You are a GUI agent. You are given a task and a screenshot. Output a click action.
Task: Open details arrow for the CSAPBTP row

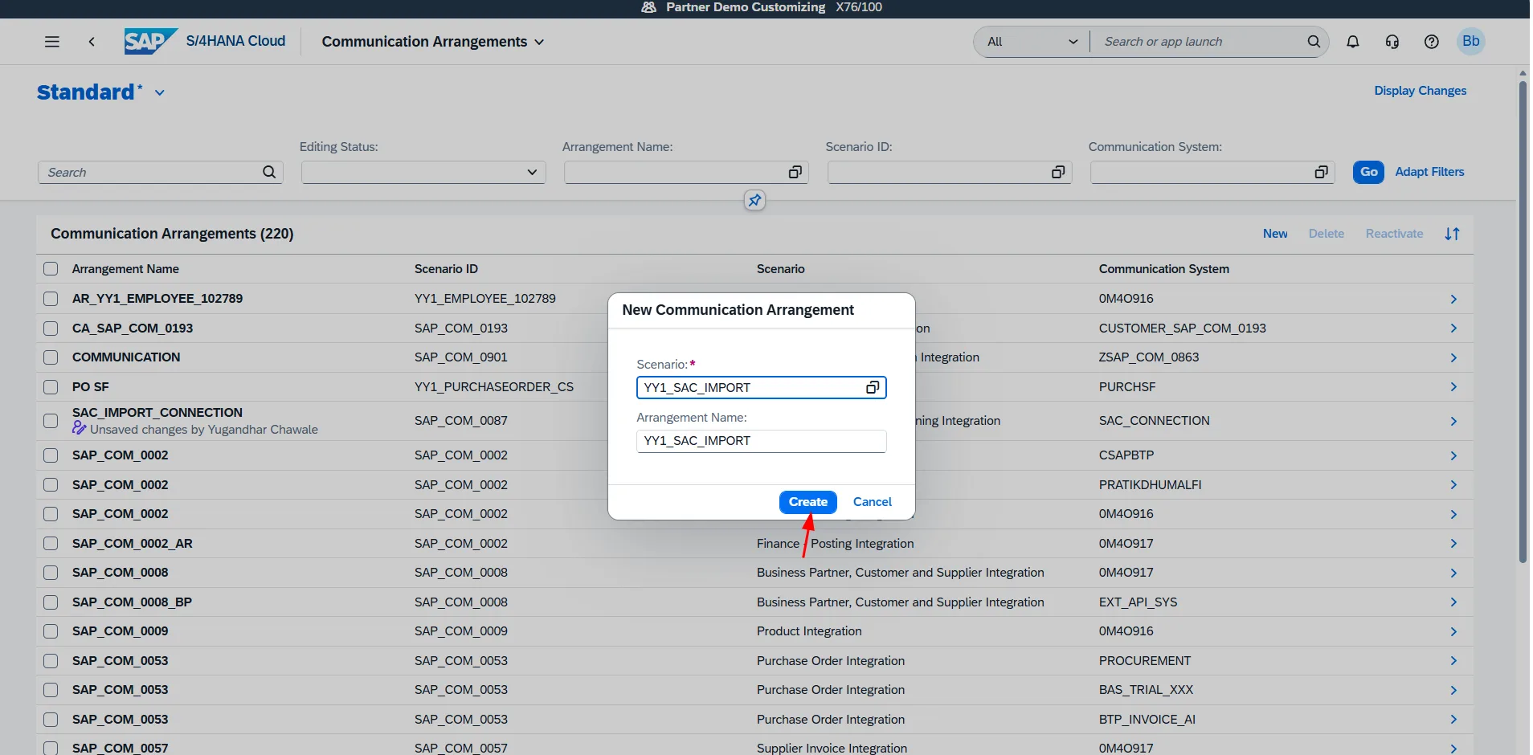[x=1453, y=455]
